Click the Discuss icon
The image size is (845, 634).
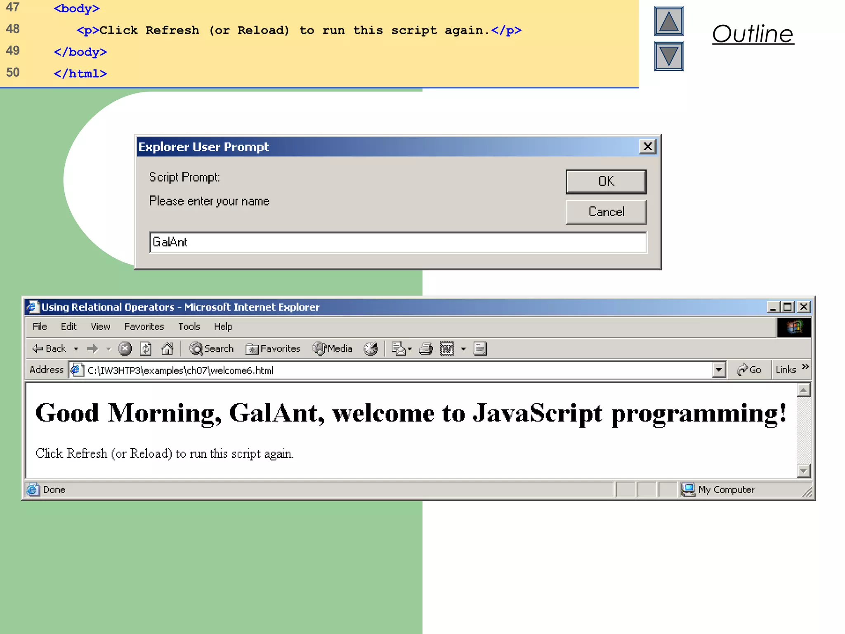[x=480, y=349]
